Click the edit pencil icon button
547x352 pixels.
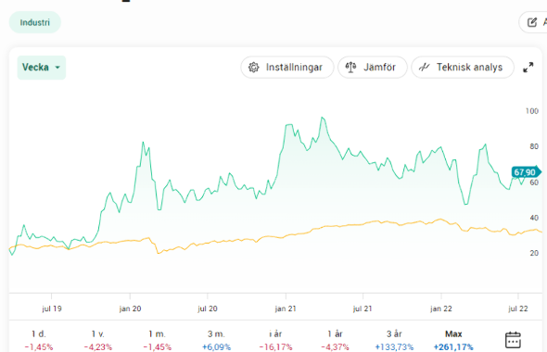pyautogui.click(x=533, y=22)
